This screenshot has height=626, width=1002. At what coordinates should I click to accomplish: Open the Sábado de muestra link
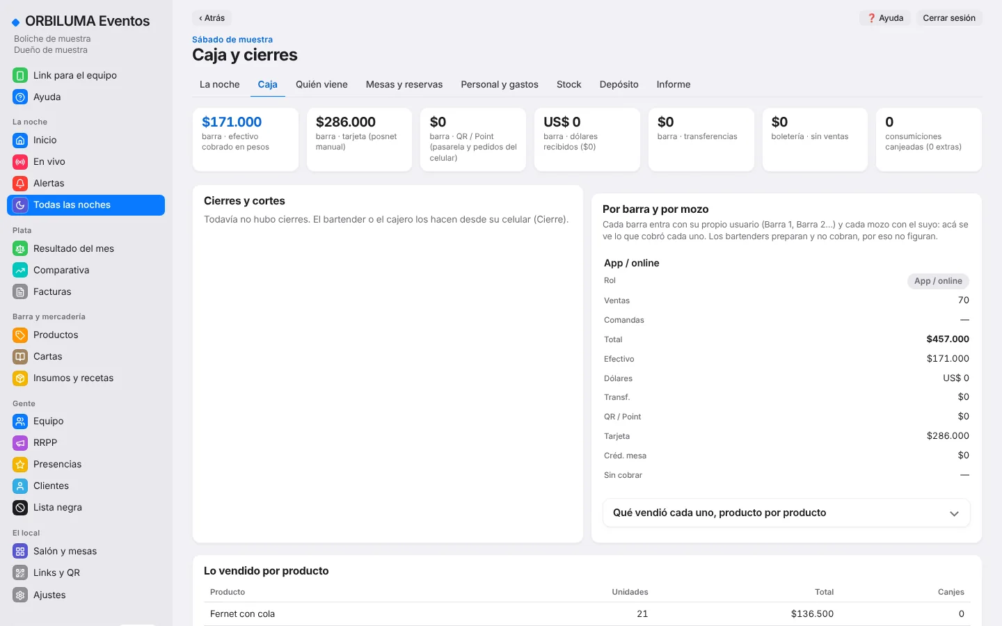click(232, 40)
